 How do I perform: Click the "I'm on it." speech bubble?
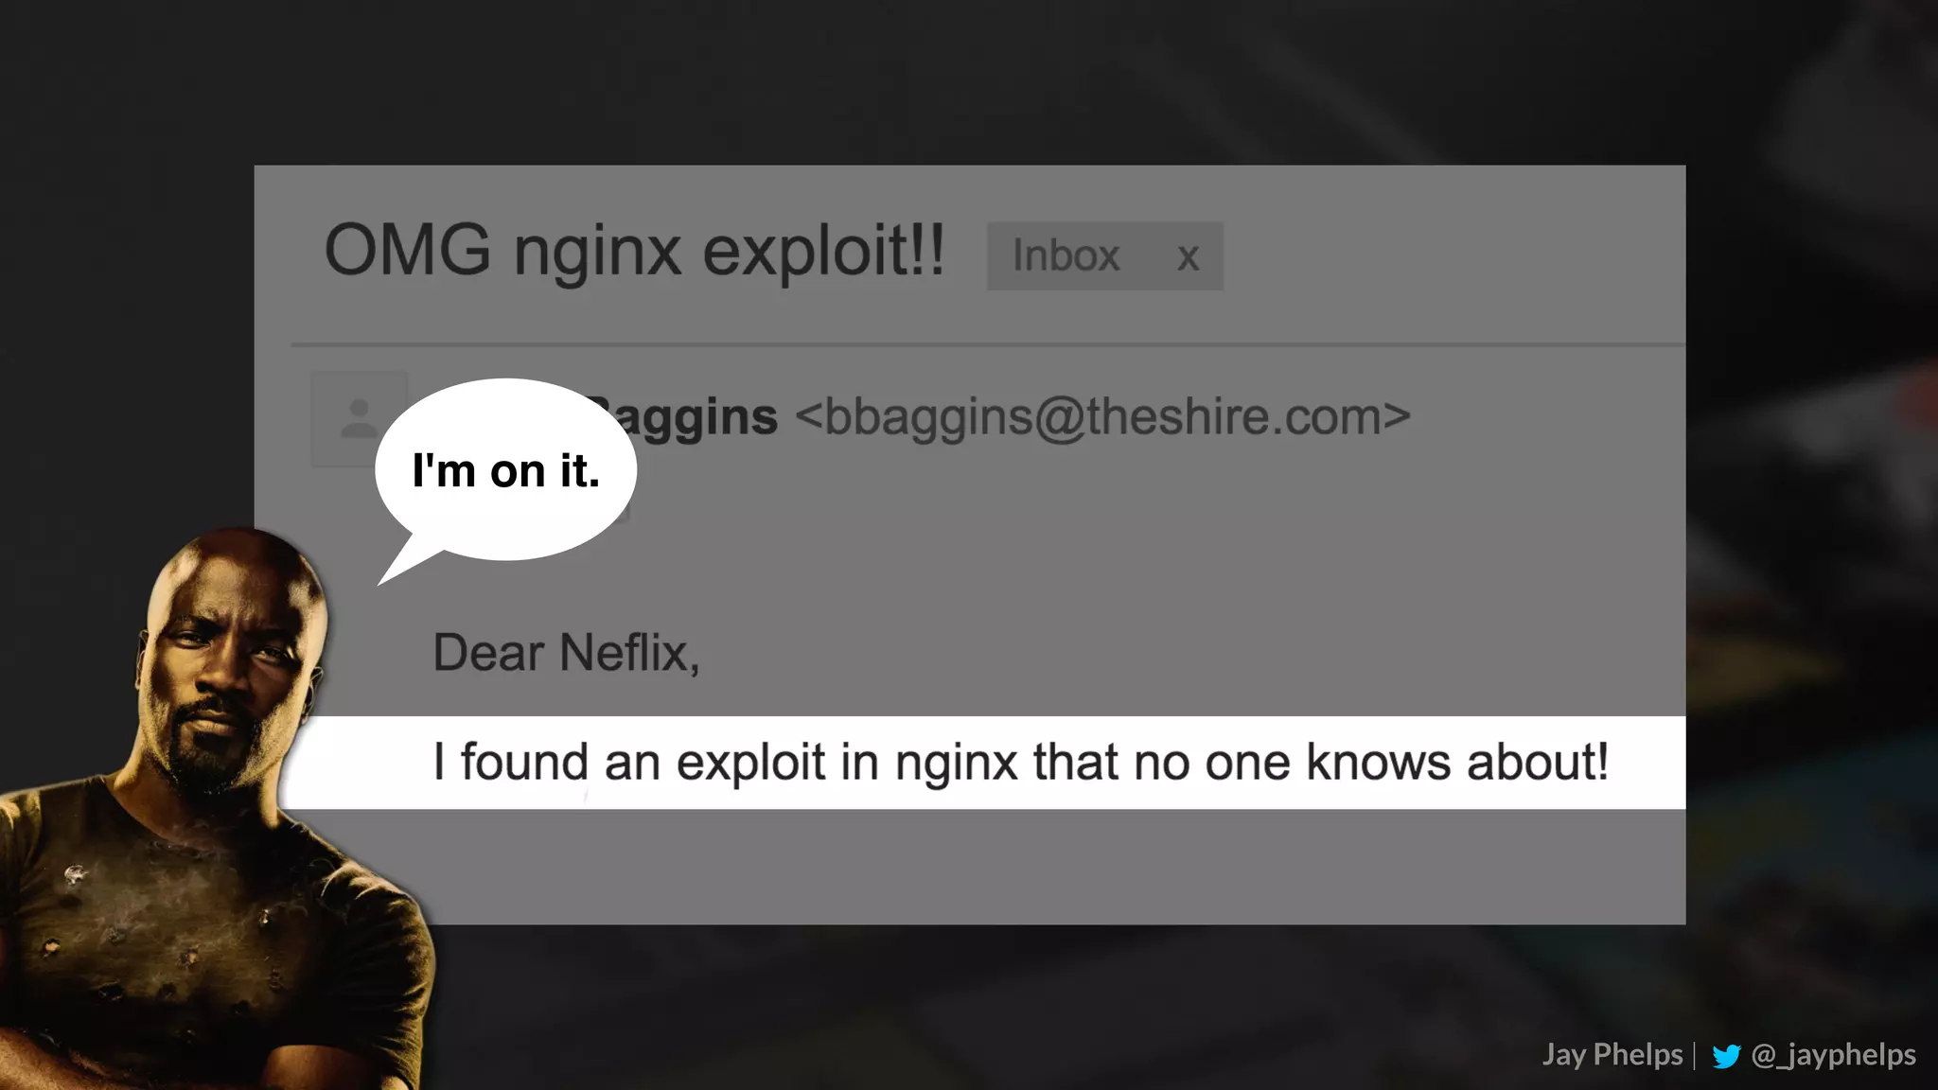[x=506, y=470]
